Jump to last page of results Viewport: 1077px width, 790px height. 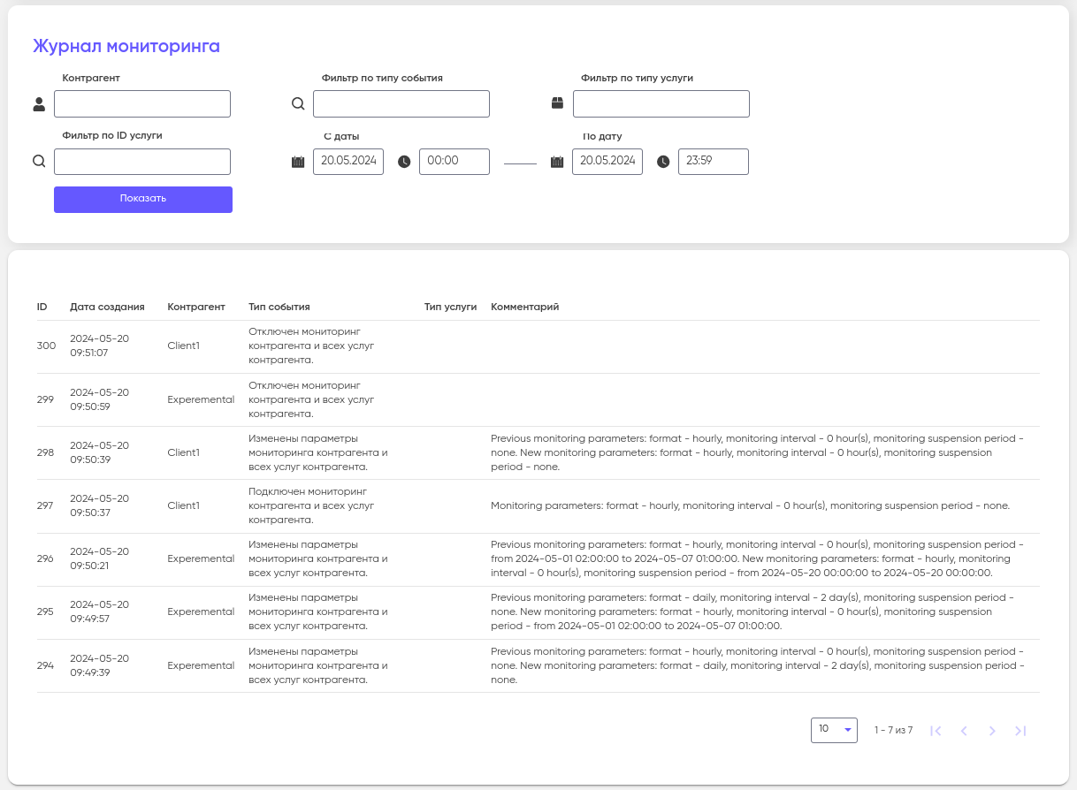click(1020, 731)
